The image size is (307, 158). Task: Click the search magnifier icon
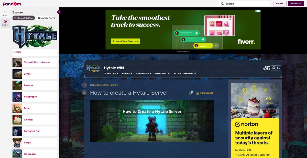click(x=222, y=4)
